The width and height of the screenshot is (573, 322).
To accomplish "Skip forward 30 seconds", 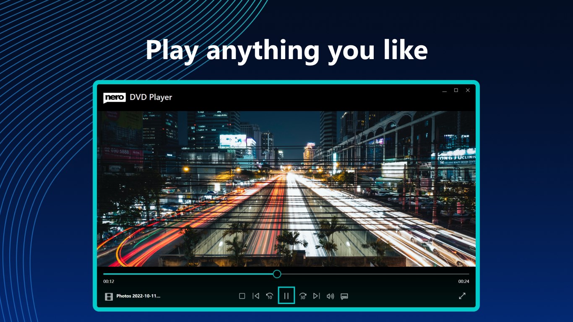I will click(303, 296).
